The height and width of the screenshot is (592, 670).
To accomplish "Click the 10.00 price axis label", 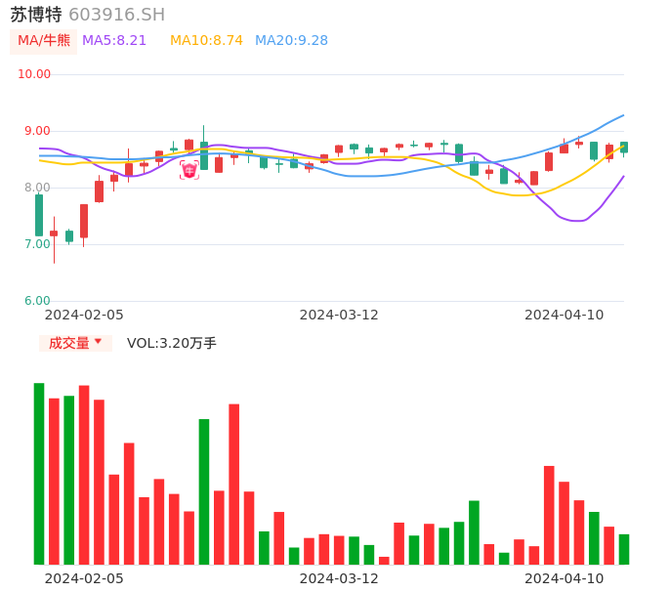I will 35,74.
